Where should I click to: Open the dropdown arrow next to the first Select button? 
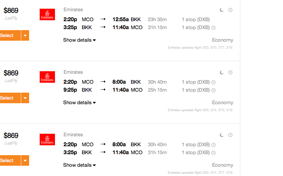(25, 35)
